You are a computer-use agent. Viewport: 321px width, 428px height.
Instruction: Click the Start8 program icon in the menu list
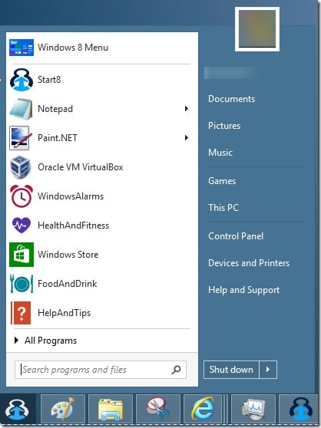coord(22,80)
